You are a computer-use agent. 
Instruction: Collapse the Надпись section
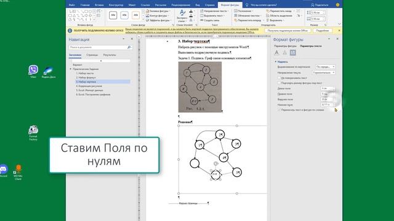click(276, 61)
